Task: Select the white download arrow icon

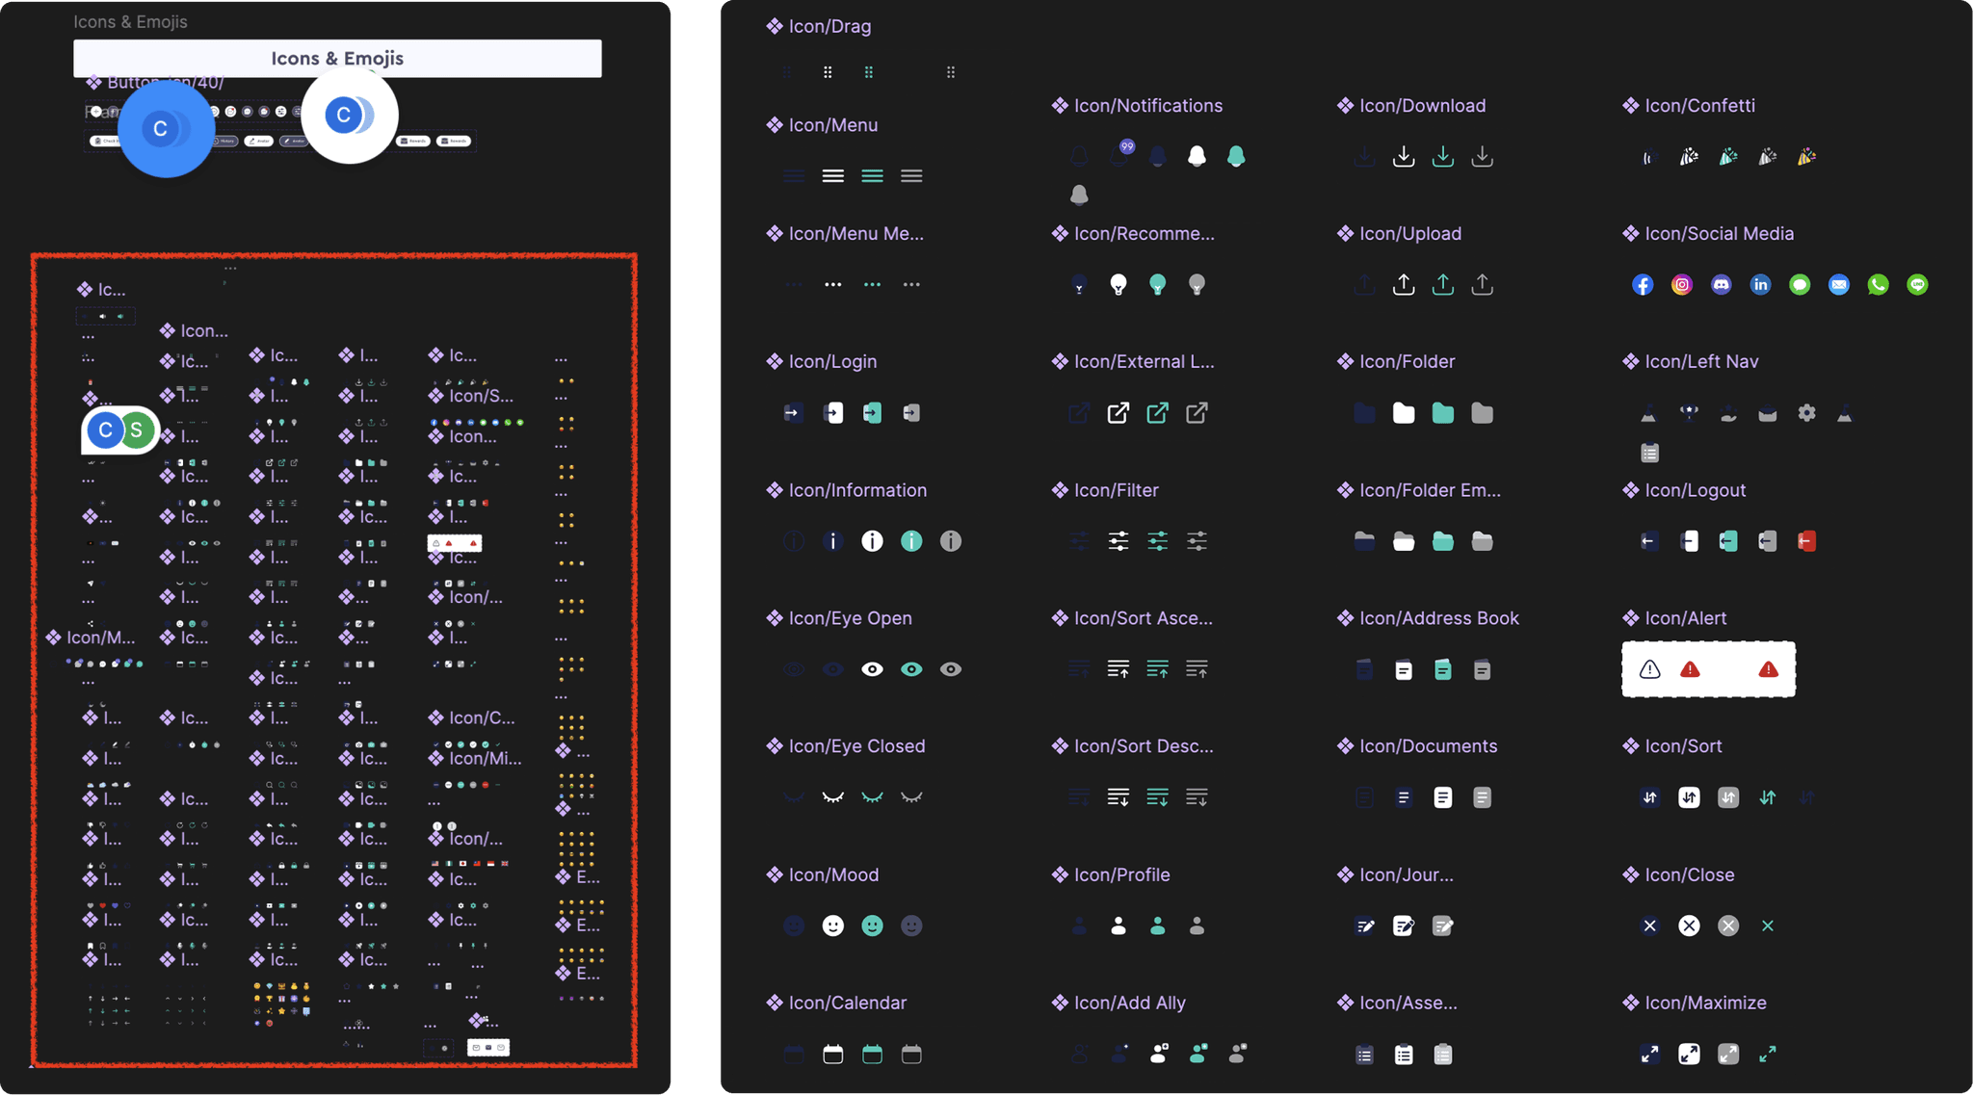Action: tap(1404, 157)
